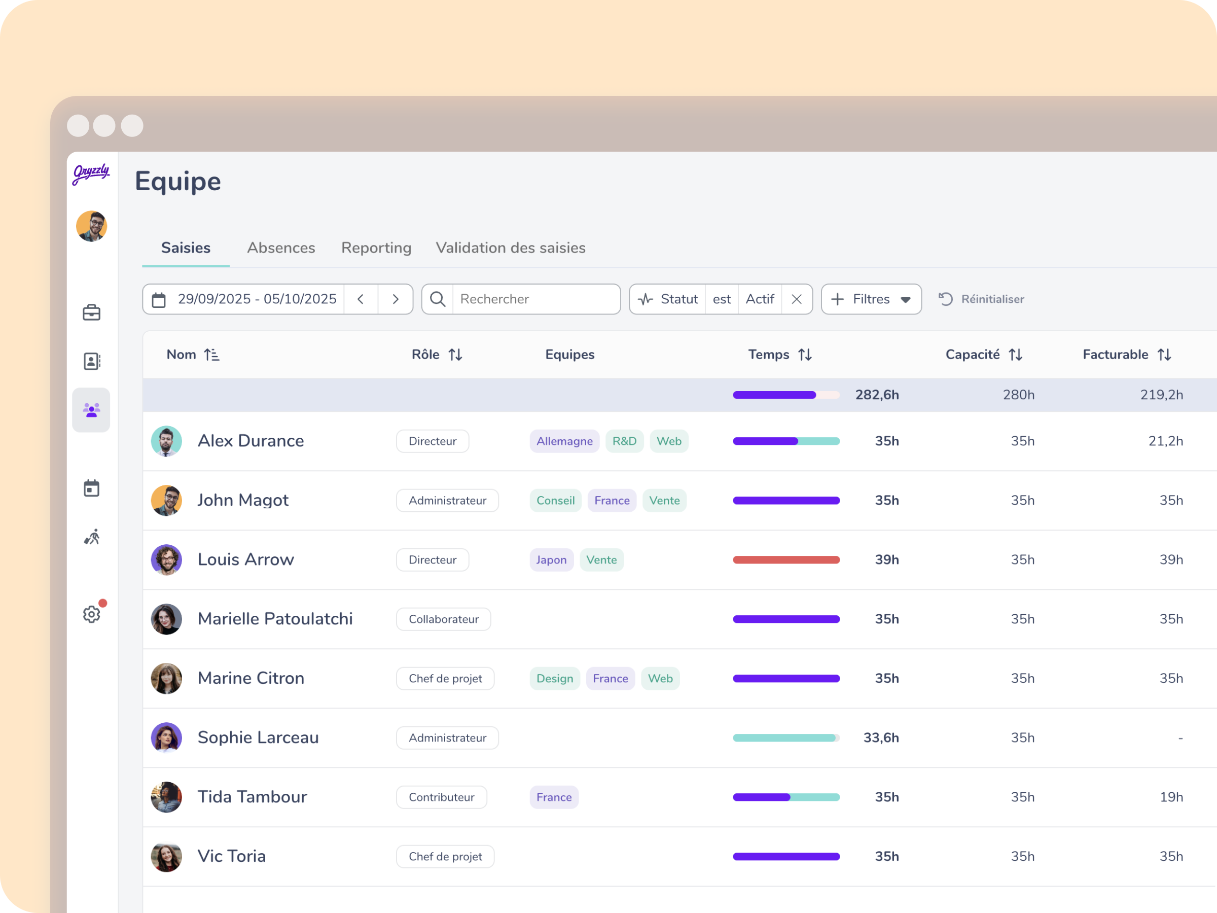Image resolution: width=1217 pixels, height=913 pixels.
Task: Switch to the Absences tab
Action: [x=281, y=248]
